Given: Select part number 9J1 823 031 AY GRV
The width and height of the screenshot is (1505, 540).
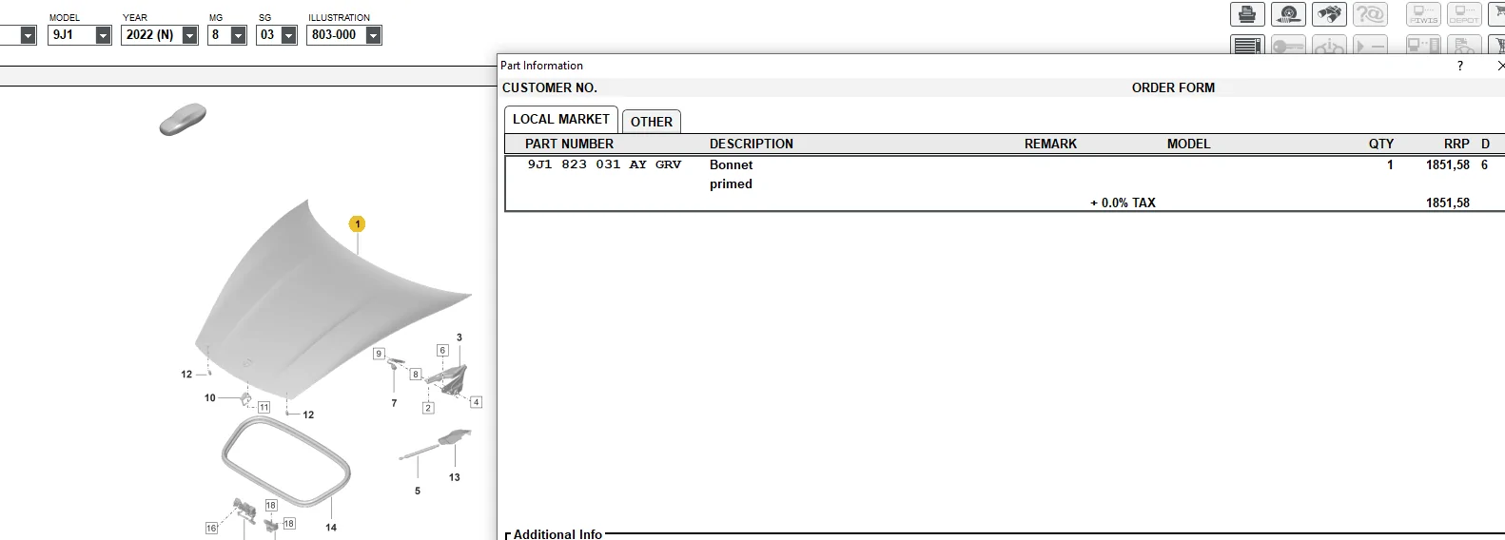Looking at the screenshot, I should pos(604,164).
